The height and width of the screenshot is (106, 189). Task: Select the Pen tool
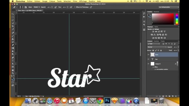pos(13,58)
